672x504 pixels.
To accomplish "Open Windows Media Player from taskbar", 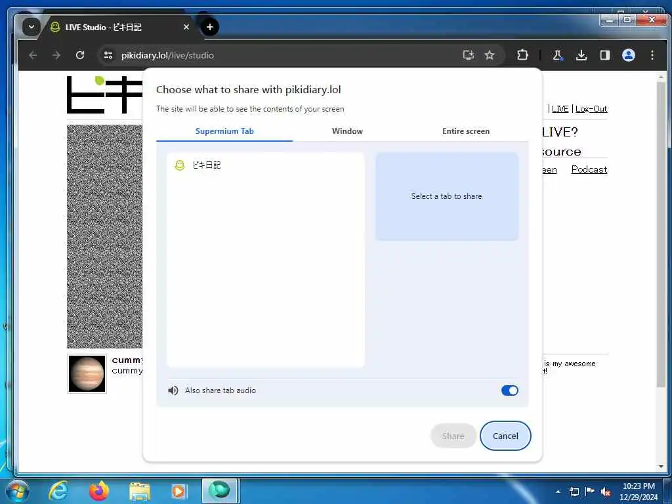I will 179,491.
